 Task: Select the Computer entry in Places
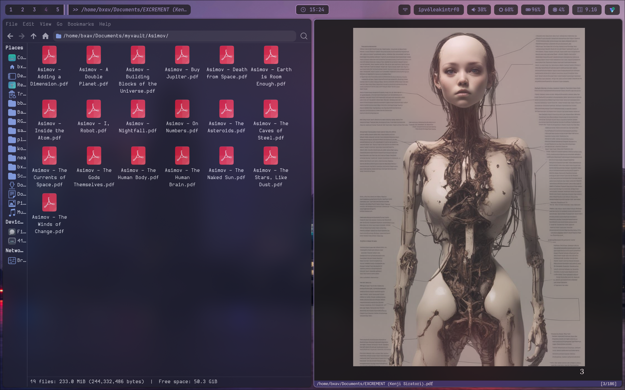[17, 58]
